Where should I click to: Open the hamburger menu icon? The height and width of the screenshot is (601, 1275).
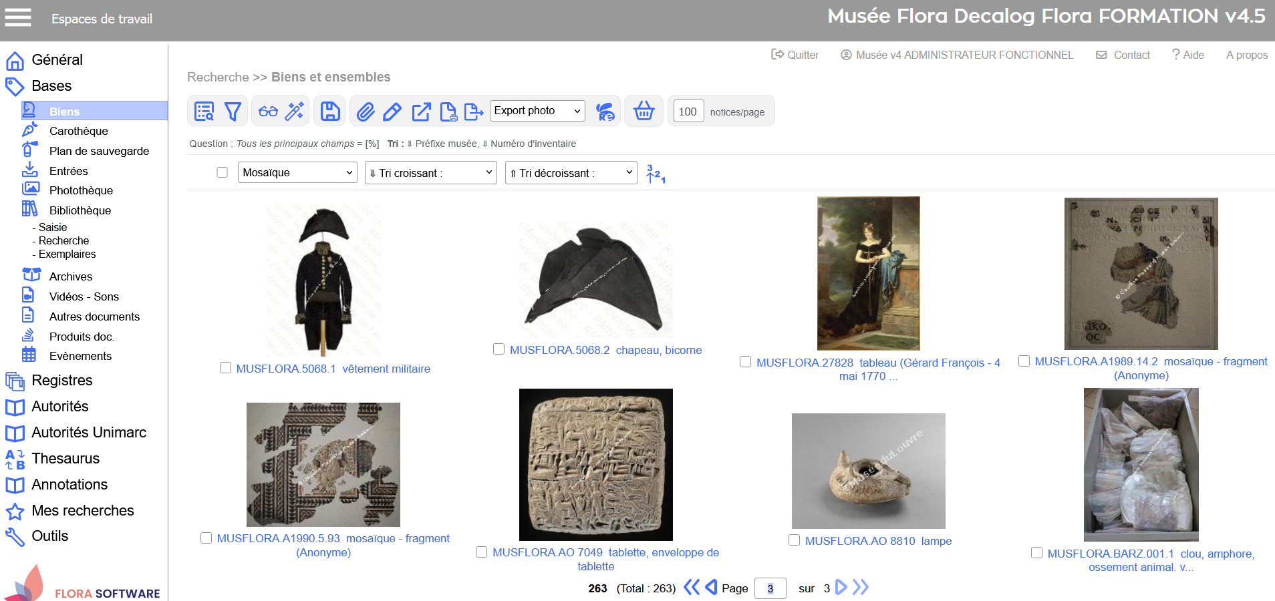[18, 18]
